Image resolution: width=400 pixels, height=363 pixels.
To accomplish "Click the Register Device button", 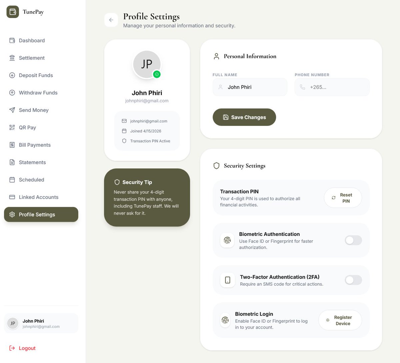I will pos(340,320).
